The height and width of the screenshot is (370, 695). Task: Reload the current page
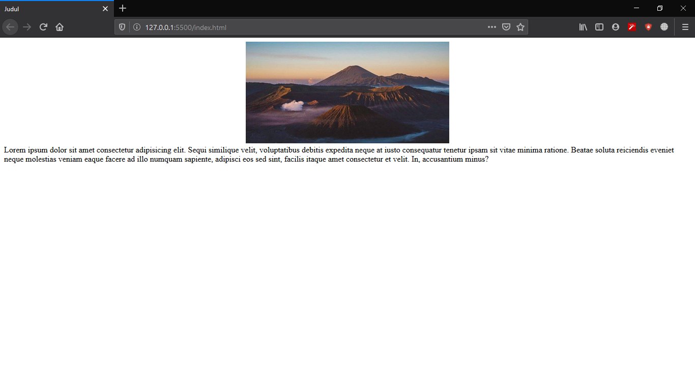43,27
